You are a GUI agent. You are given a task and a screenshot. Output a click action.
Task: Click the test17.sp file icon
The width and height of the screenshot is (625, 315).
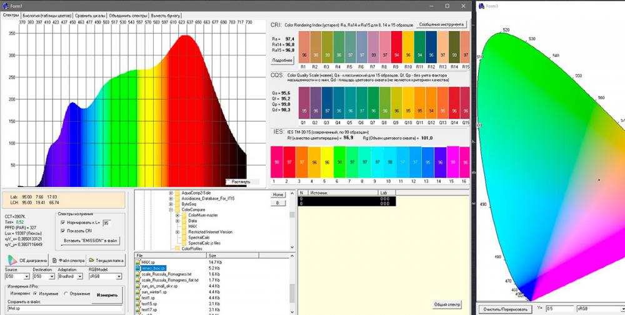pos(138,310)
